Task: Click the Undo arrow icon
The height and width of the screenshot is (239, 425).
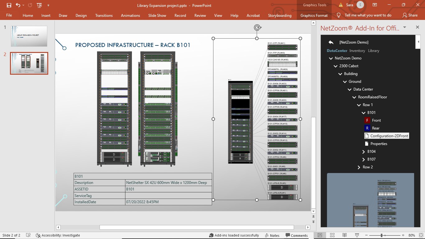Action: click(18, 5)
